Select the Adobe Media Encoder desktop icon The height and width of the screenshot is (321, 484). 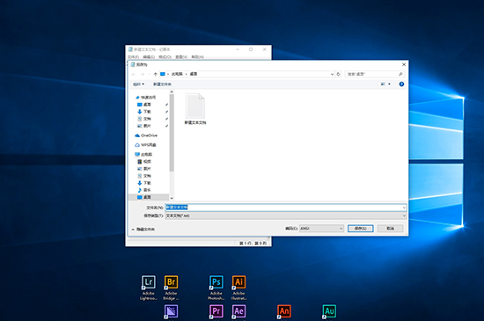171,311
